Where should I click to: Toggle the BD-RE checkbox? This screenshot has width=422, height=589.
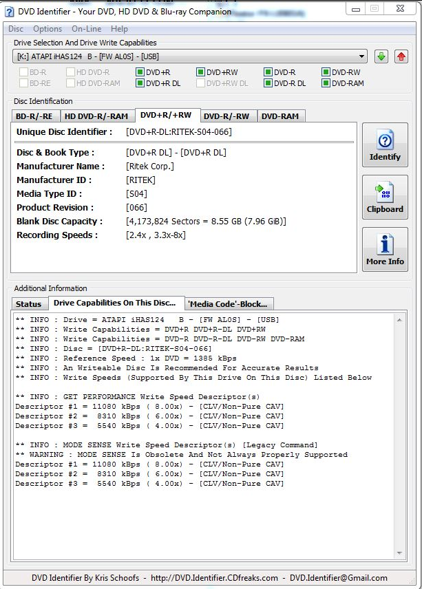pyautogui.click(x=23, y=83)
